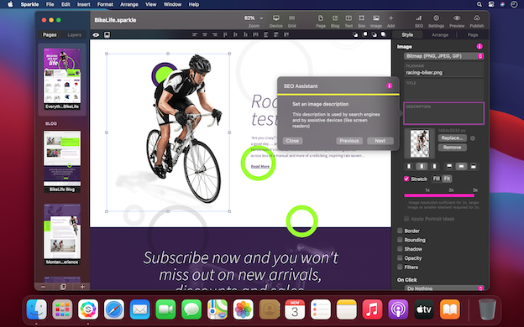Click the Read More link on canvas
The image size is (524, 327).
click(260, 166)
